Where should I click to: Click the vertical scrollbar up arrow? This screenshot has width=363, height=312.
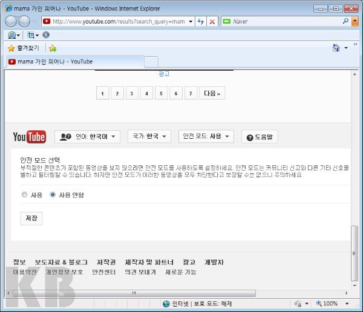click(355, 74)
